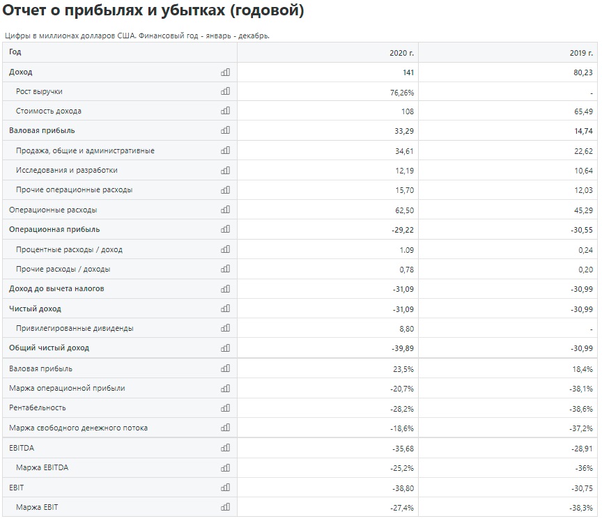Click chart icon next to Рост выручки
Image resolution: width=602 pixels, height=521 pixels.
click(225, 91)
